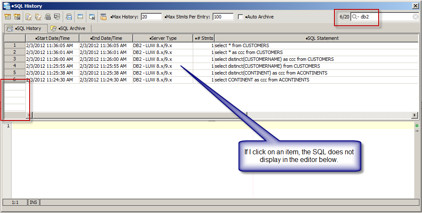Click 'select distinct(CUSTOMERNAME) from CUSTOMERS' statement
Screen dimensions: 422x213
267,66
